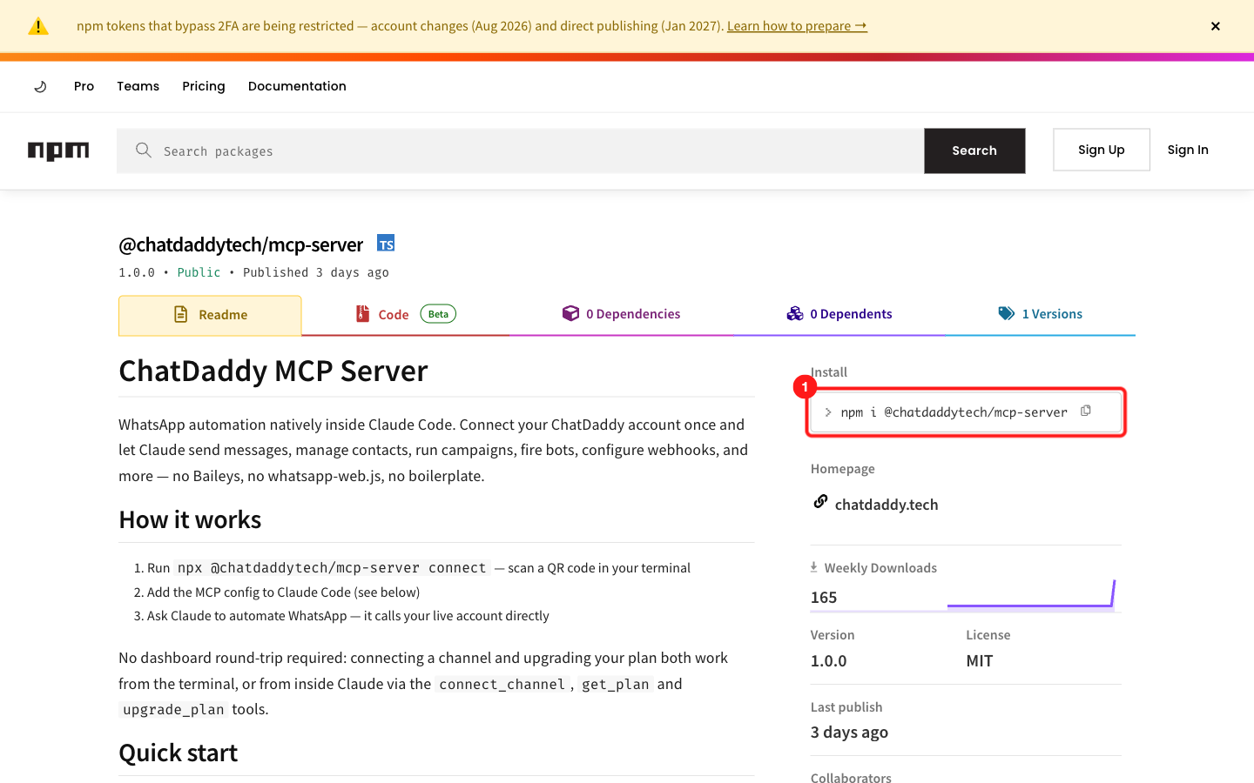Go to the Pro page
The width and height of the screenshot is (1254, 783).
(84, 86)
